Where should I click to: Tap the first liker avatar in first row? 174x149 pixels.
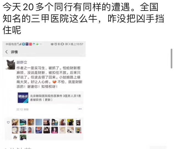pyautogui.click(x=15, y=122)
